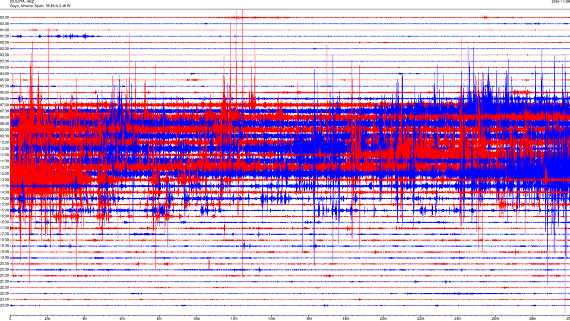The width and height of the screenshot is (570, 321).
Task: Select the 12:30 row label
Action: pos(5,173)
